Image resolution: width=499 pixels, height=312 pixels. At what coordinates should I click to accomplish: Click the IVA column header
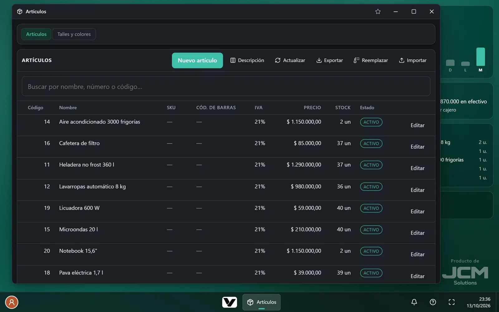[259, 108]
